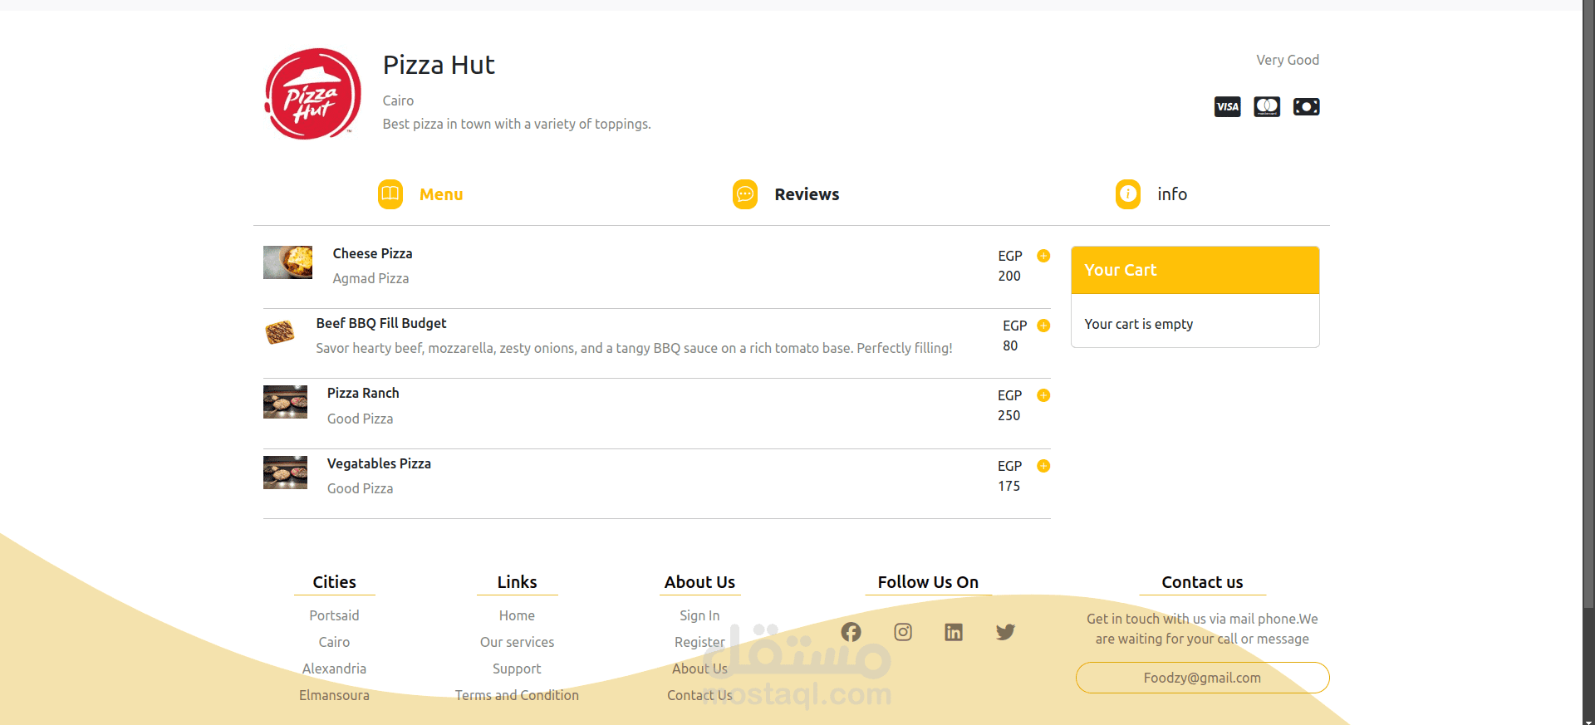
Task: Click the cash payment icon
Action: 1306,106
